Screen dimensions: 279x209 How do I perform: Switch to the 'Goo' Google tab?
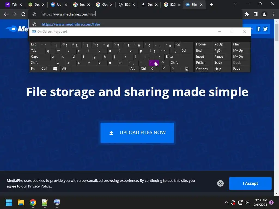click(102, 5)
